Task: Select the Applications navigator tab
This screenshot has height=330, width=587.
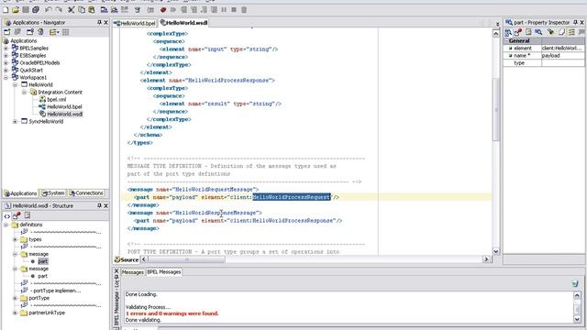Action: pyautogui.click(x=20, y=193)
